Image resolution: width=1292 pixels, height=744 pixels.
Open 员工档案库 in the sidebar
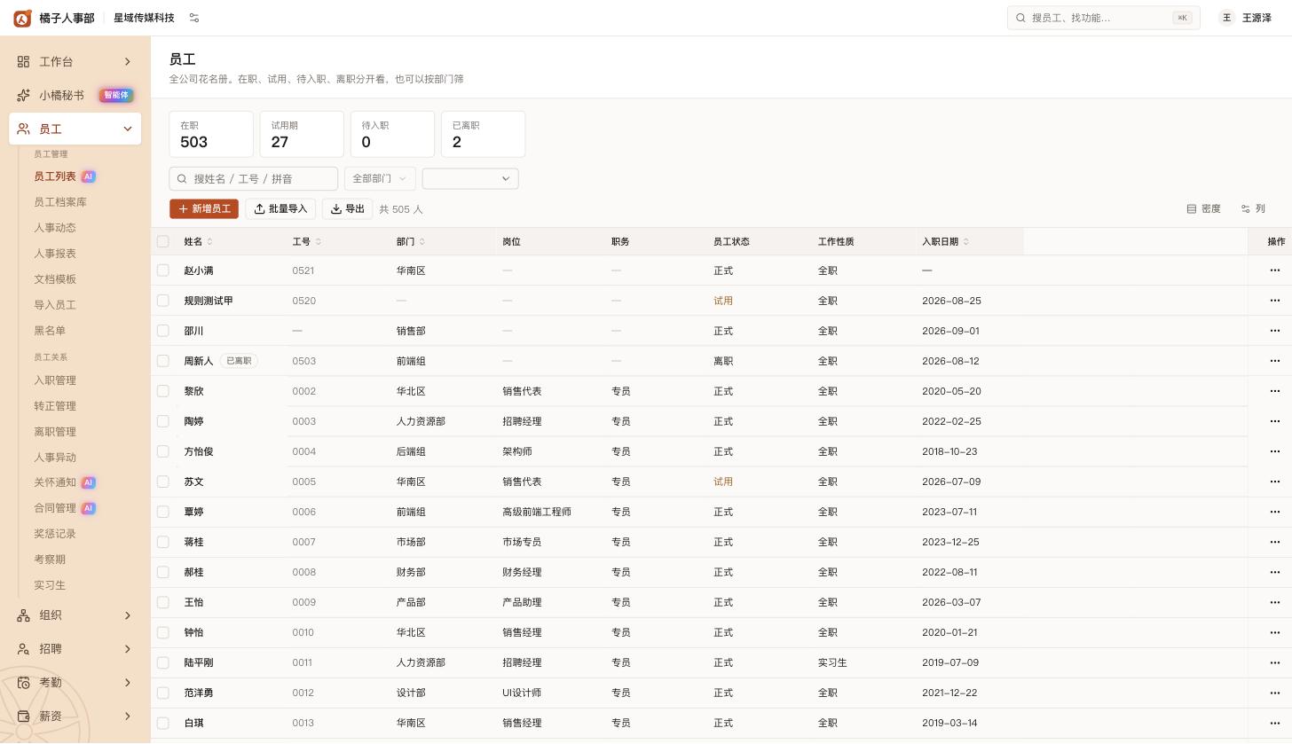pyautogui.click(x=60, y=202)
